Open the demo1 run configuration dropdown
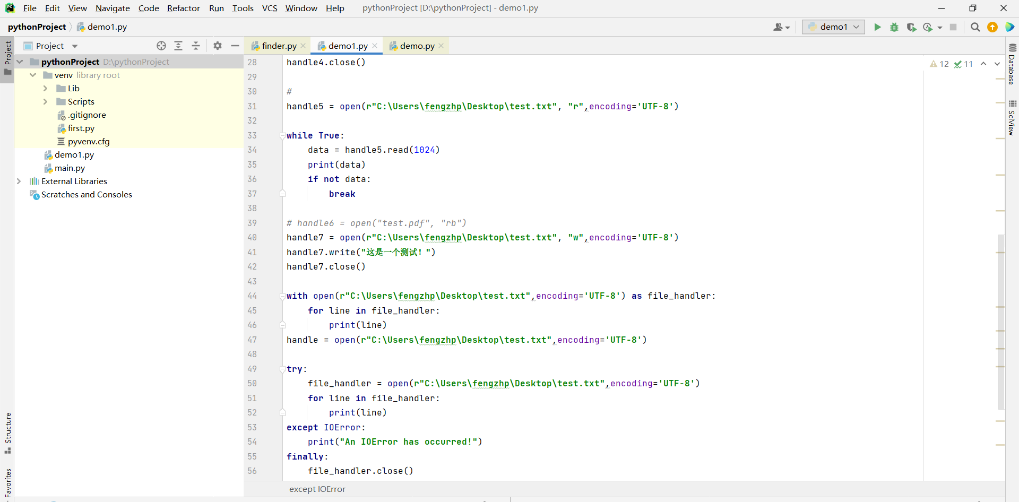 tap(833, 27)
